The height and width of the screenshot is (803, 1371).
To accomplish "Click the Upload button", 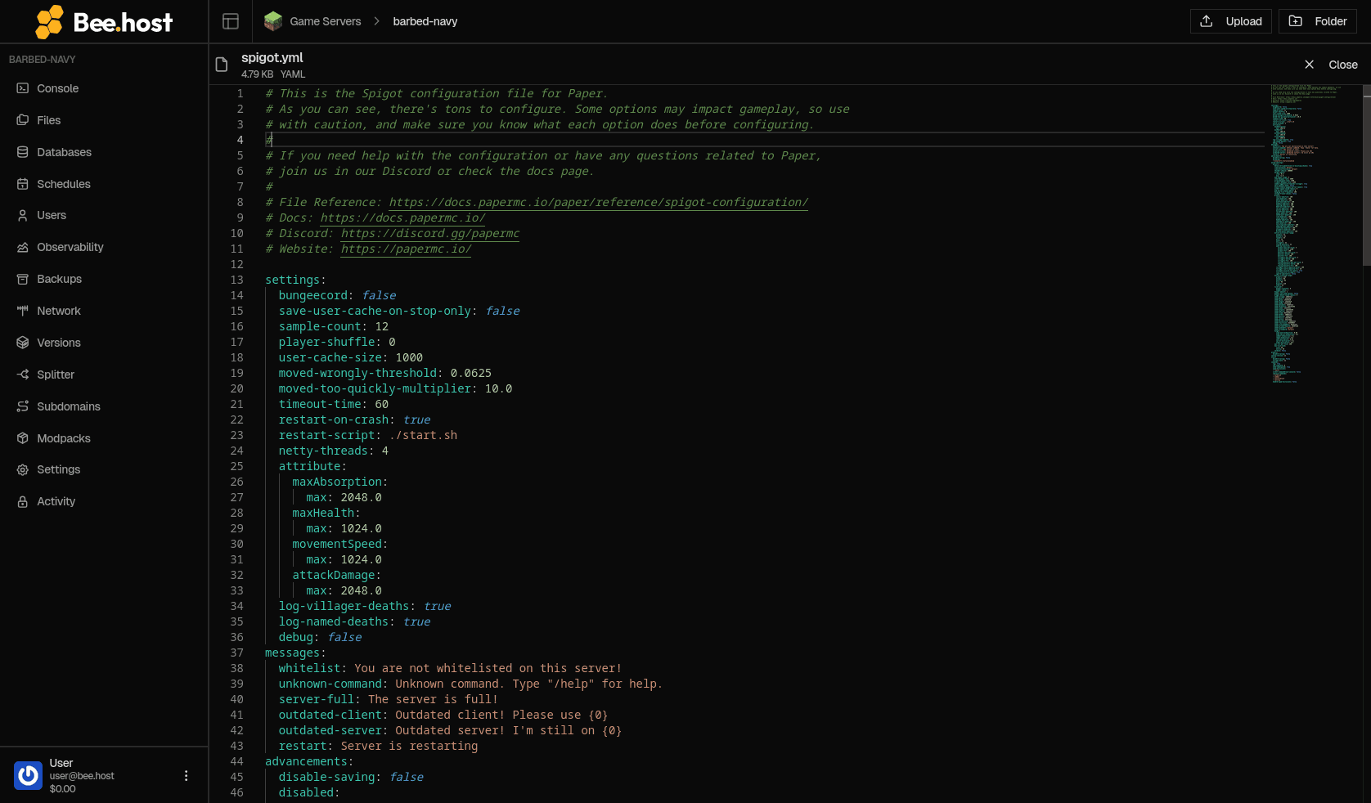I will (1230, 21).
